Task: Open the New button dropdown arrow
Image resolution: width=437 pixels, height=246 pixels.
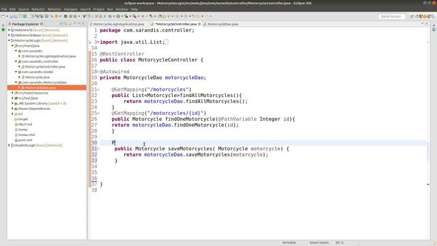Action: coord(7,16)
